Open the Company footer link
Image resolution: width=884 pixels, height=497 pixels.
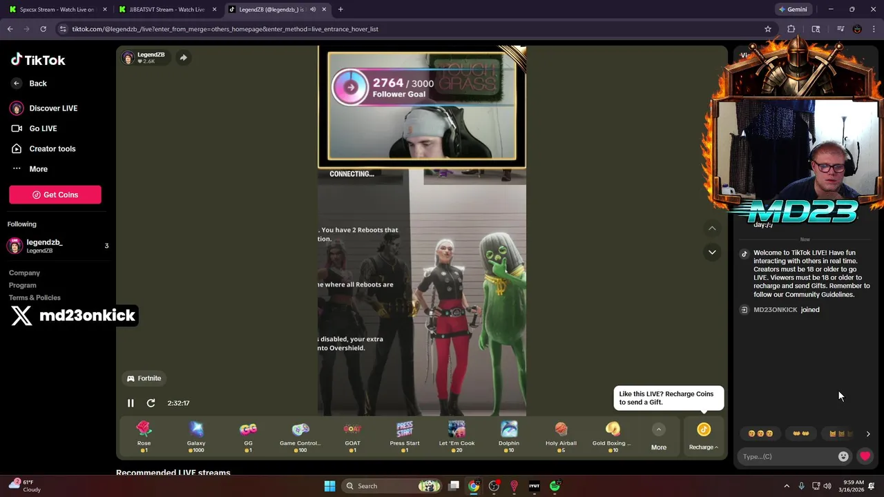[x=24, y=273]
